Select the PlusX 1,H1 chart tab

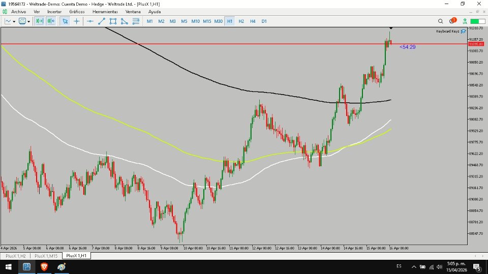tap(76, 256)
